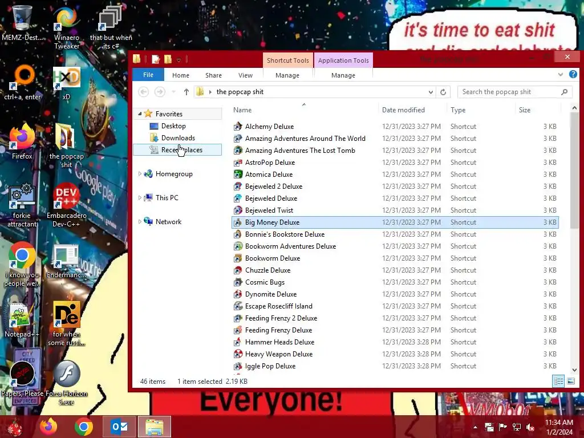Open the Customize Quick Access Toolbar dropdown
Viewport: 584px width, 438px height.
[x=179, y=59]
